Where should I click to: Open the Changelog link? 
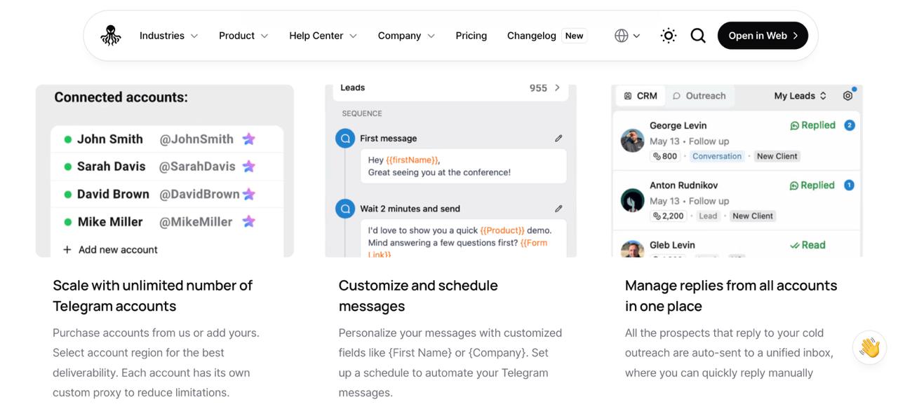(531, 36)
